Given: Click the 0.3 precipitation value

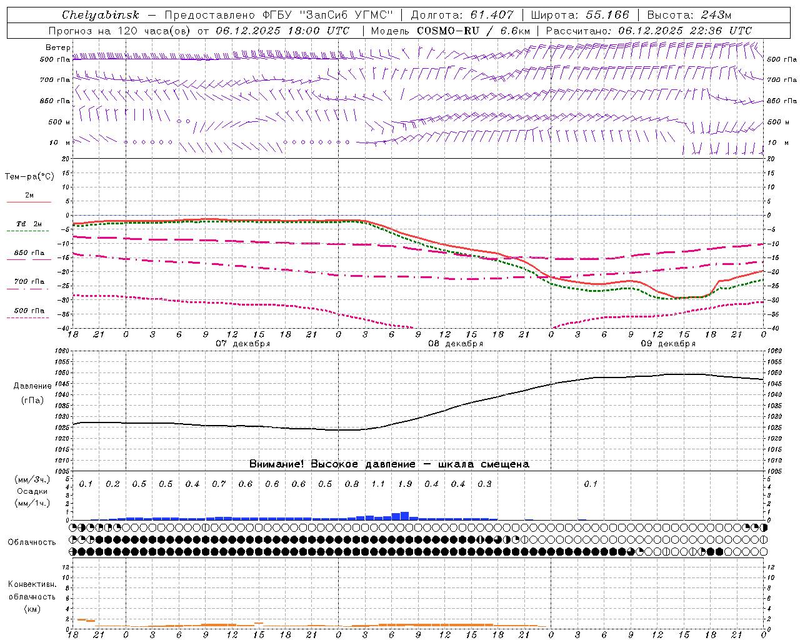Looking at the screenshot, I should click(484, 484).
